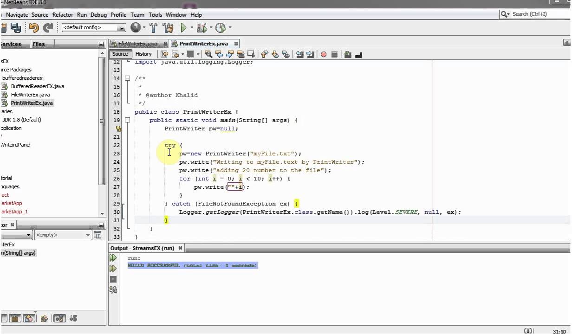Click the Find Selection magnifier icon

point(208,54)
